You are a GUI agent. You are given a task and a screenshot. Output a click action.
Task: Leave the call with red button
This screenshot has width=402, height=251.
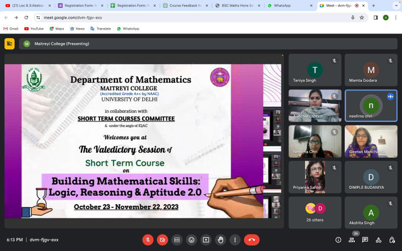tap(252, 240)
